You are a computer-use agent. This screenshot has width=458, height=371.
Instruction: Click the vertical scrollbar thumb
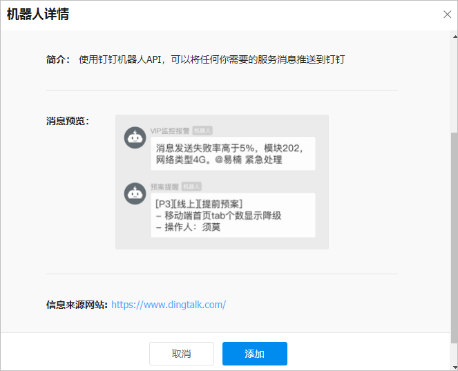click(x=455, y=238)
